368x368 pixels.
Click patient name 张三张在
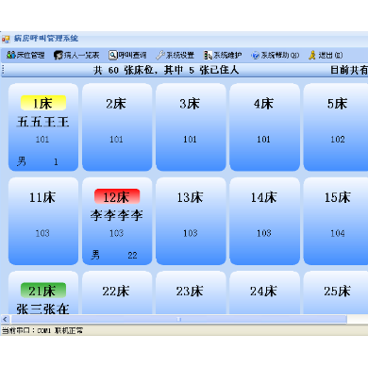pos(43,309)
